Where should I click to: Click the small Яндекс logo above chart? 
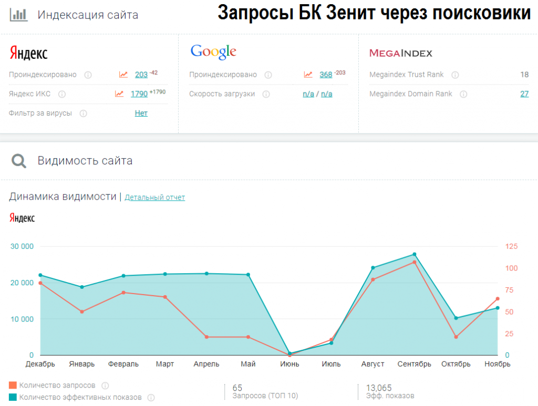22,218
